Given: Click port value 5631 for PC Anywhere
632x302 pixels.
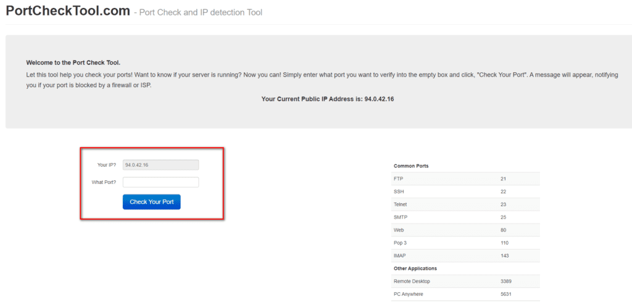Looking at the screenshot, I should click(x=506, y=295).
